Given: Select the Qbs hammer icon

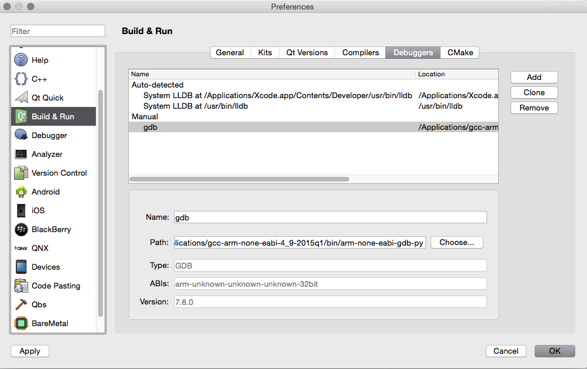Looking at the screenshot, I should 21,304.
